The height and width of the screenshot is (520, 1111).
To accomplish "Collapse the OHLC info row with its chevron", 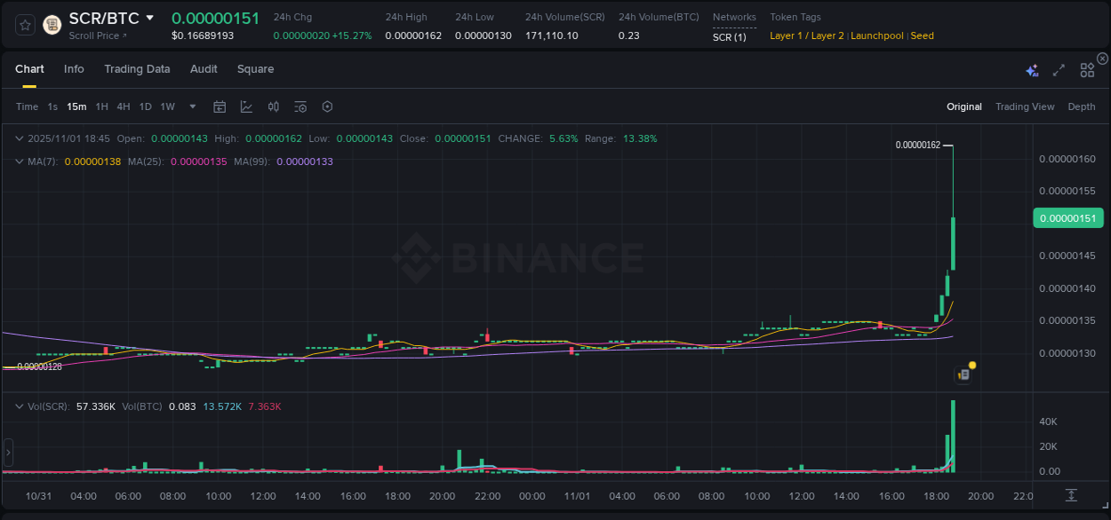I will click(x=19, y=138).
